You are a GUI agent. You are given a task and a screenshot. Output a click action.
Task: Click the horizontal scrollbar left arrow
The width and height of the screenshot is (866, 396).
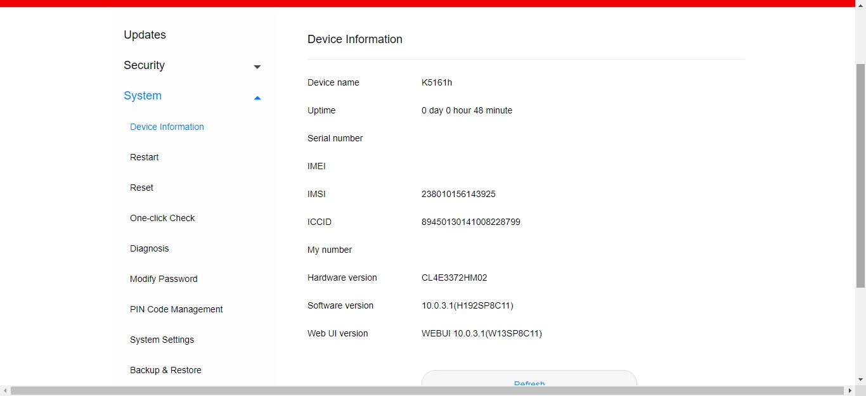5,391
